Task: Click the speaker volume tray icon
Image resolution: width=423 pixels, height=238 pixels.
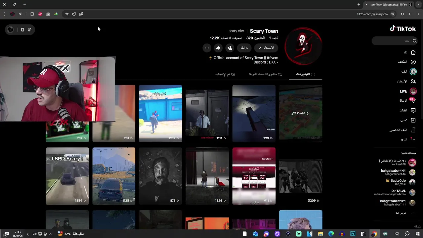Action: coord(34,234)
